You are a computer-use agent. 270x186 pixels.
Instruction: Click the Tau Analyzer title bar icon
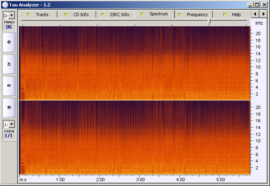tap(5, 4)
